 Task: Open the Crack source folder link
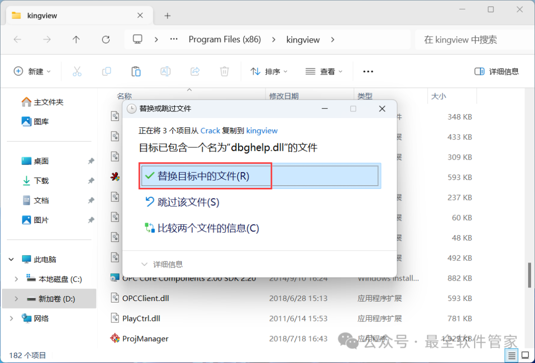pyautogui.click(x=210, y=130)
